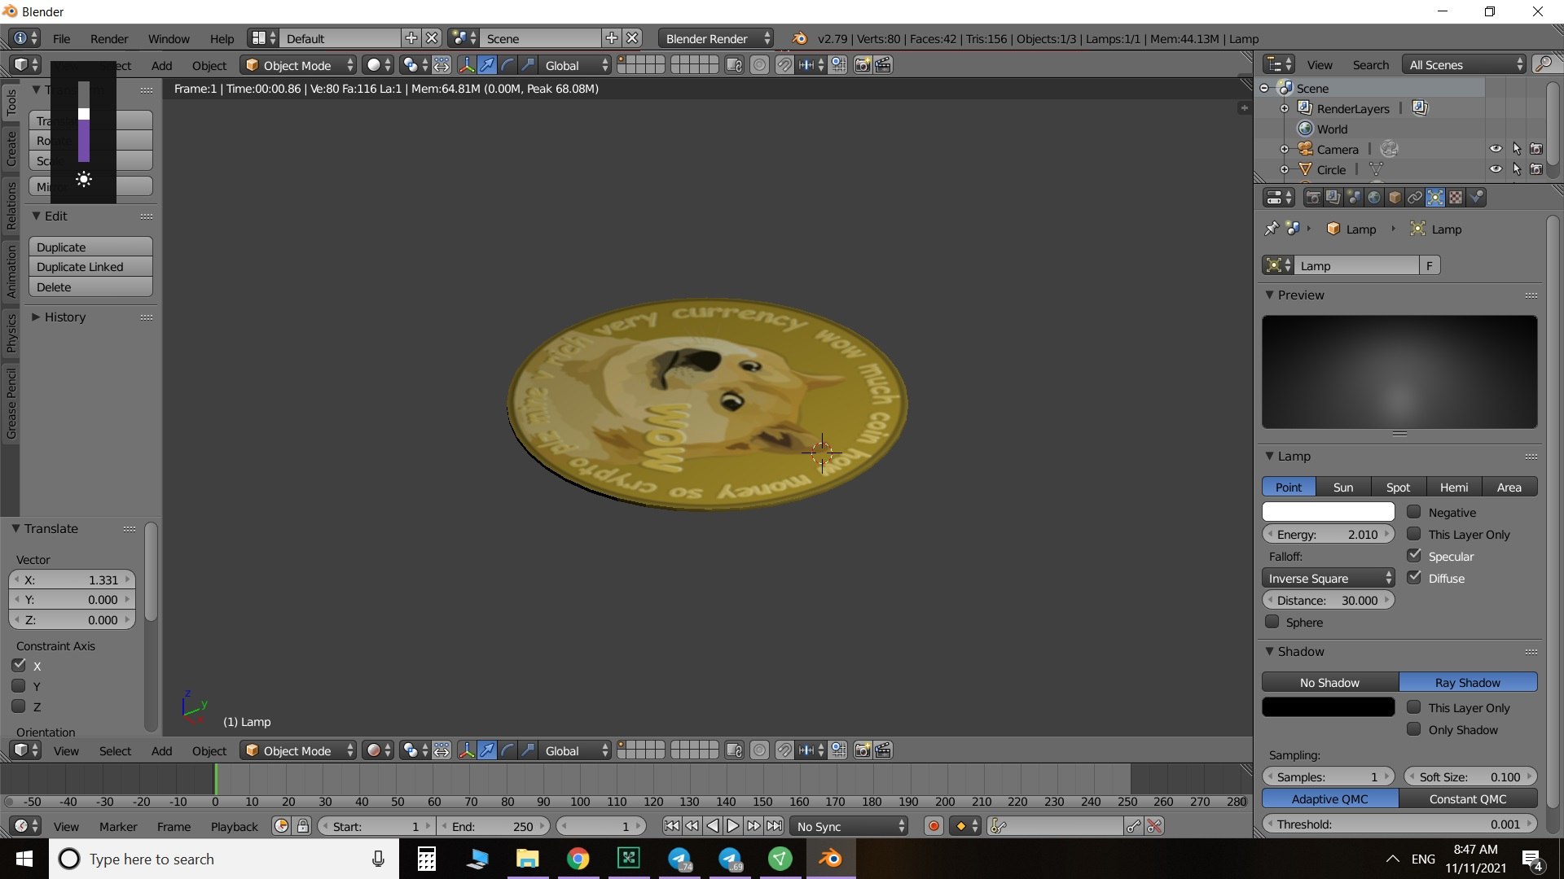The image size is (1564, 879).
Task: Open the All Scenes outliner dropdown
Action: point(1464,64)
